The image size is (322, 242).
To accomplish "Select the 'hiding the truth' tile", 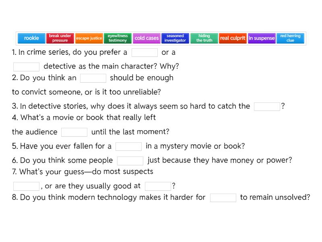I will pyautogui.click(x=204, y=38).
